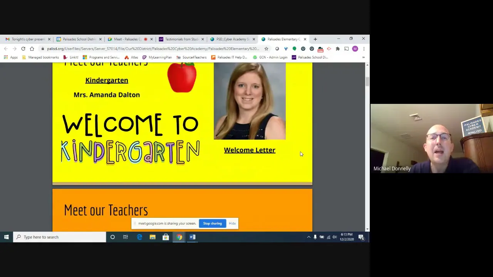Open the Chrome three-dot menu

click(x=364, y=49)
